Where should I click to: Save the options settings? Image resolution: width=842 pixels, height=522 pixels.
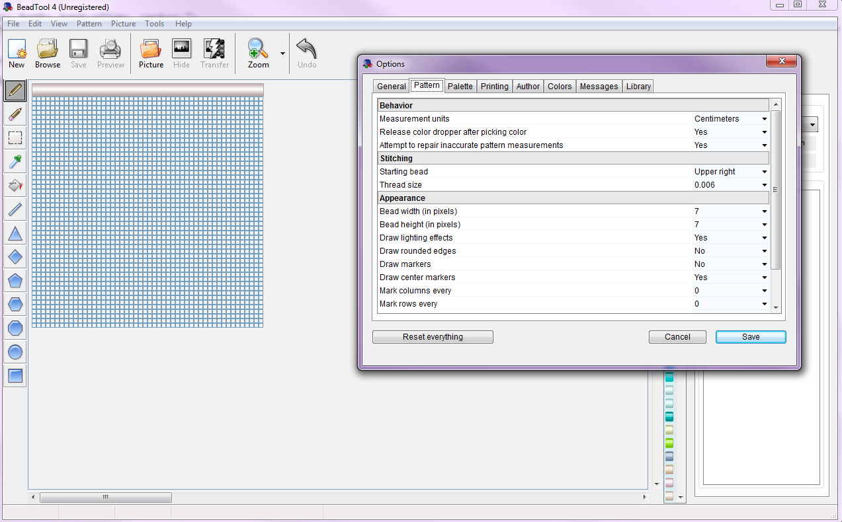pyautogui.click(x=750, y=337)
